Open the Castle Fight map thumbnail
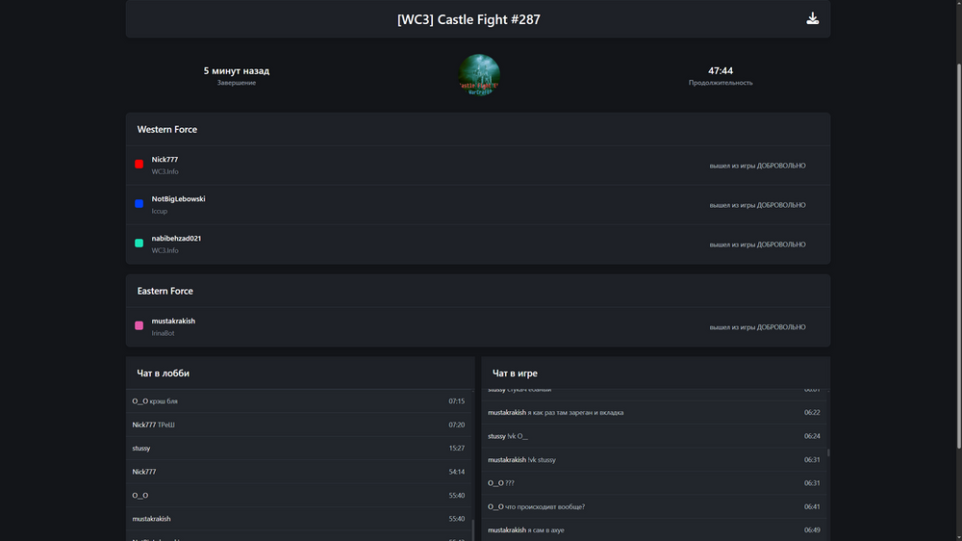The image size is (962, 541). pos(478,75)
